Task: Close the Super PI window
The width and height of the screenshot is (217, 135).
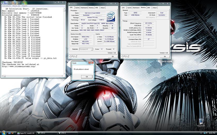Action: (63, 2)
